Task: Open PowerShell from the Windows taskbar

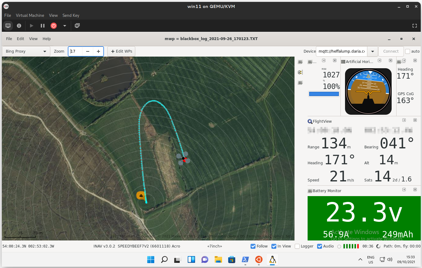Action: coord(245,260)
